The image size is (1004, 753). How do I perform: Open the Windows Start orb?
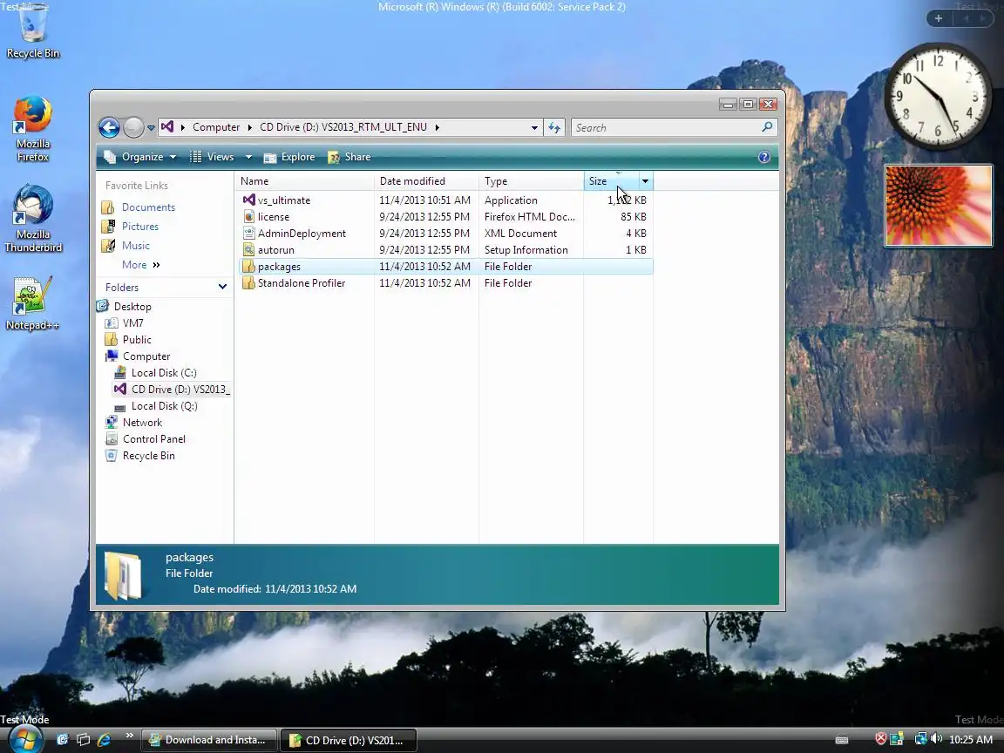coord(24,740)
